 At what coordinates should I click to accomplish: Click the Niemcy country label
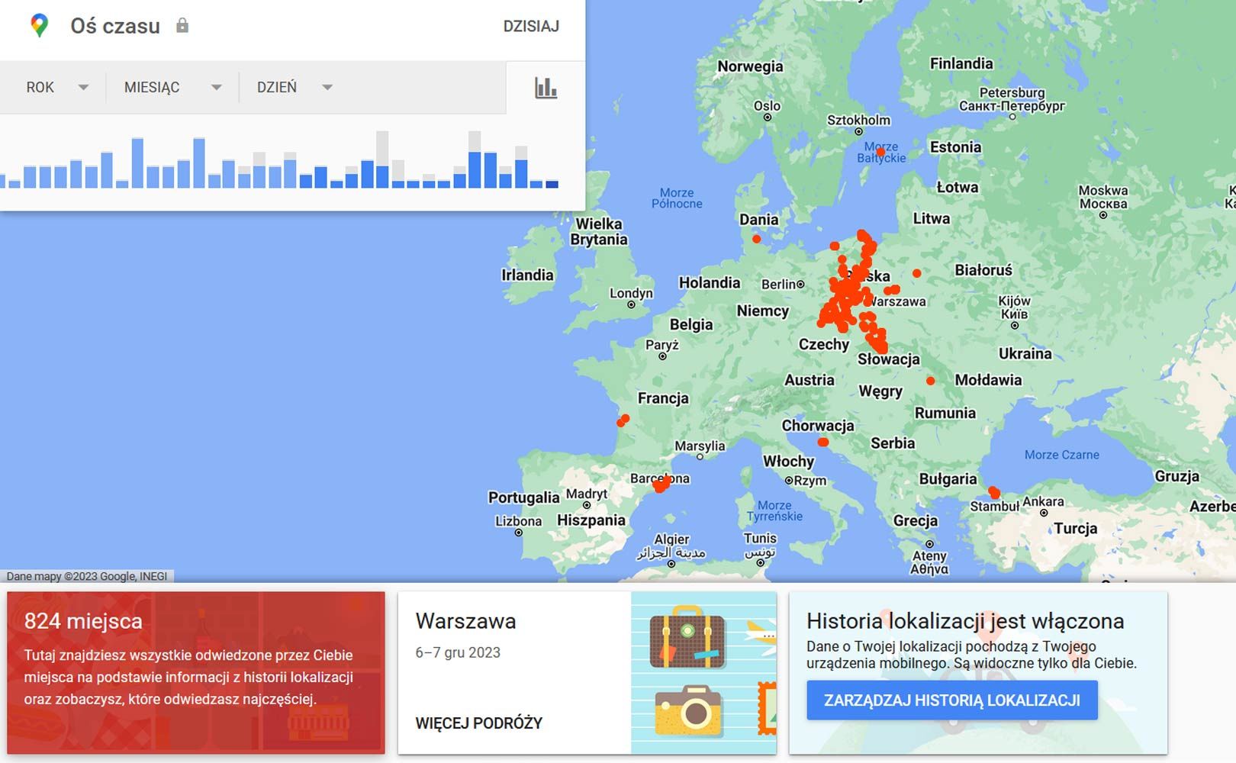[x=762, y=311]
